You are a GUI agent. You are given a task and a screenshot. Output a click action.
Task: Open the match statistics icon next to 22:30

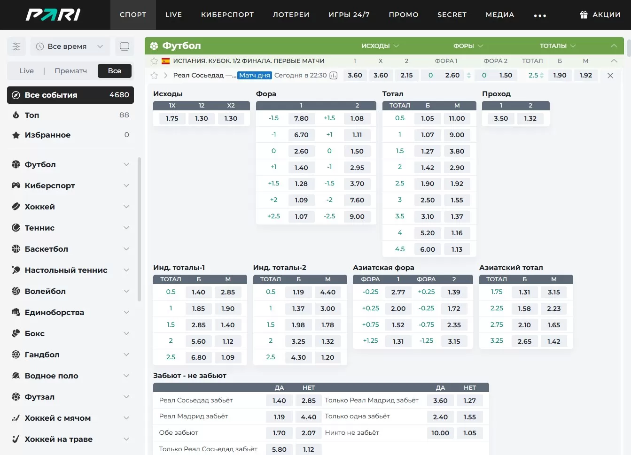334,76
